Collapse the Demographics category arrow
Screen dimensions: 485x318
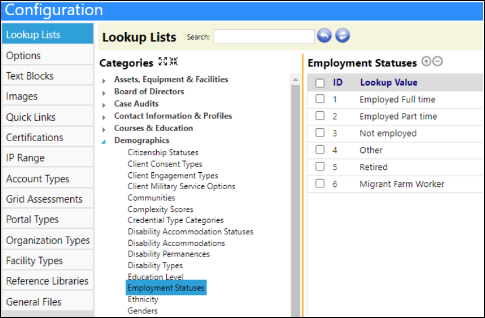(x=104, y=142)
